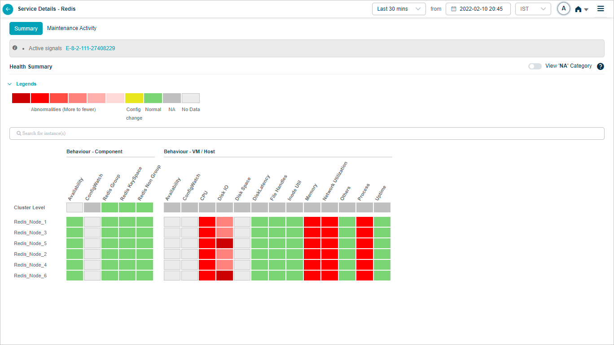Viewport: 614px width, 345px height.
Task: Click the yellow Config change legend swatch
Action: click(134, 98)
